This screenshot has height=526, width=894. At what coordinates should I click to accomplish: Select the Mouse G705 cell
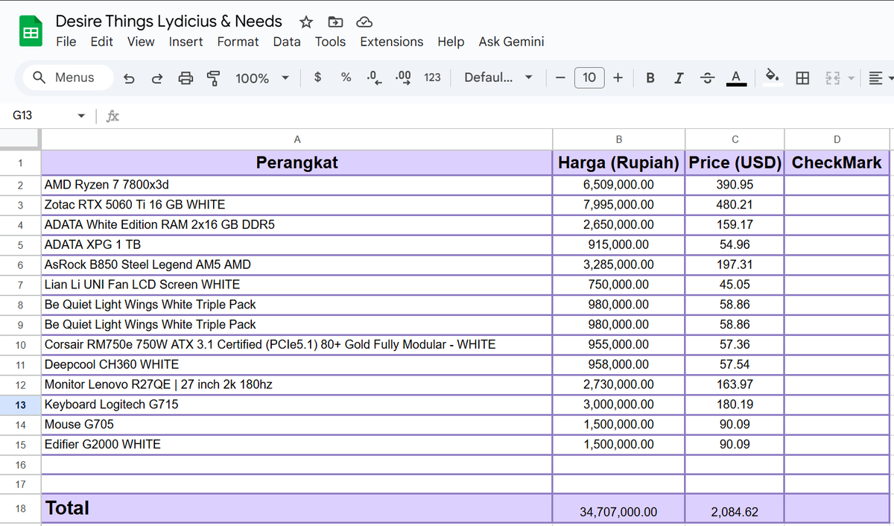(x=297, y=425)
